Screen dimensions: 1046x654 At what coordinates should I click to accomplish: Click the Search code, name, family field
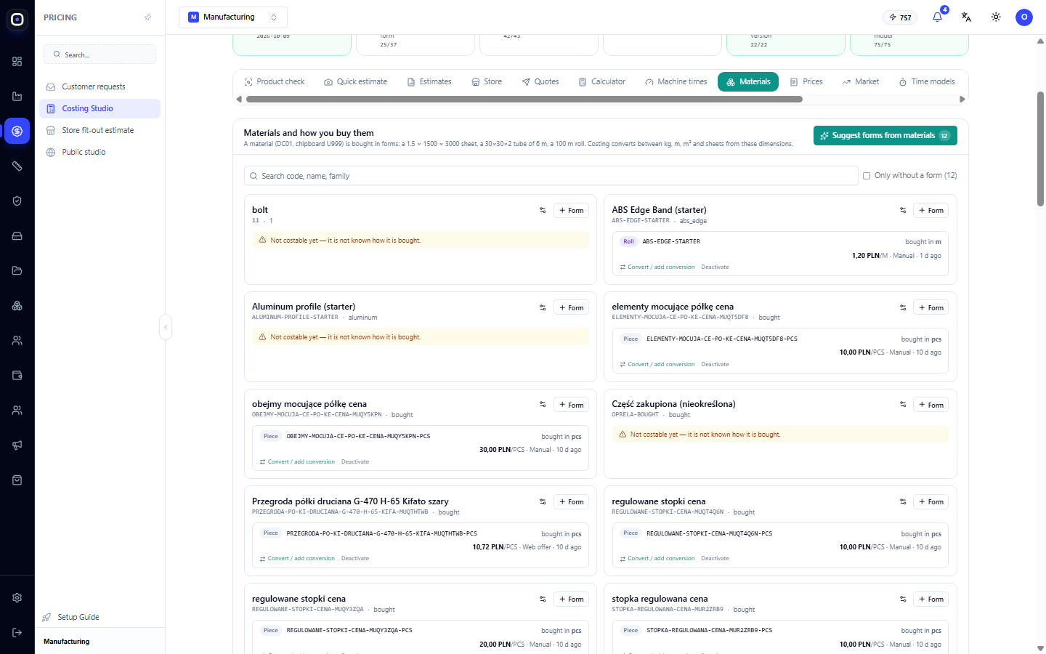click(x=551, y=176)
